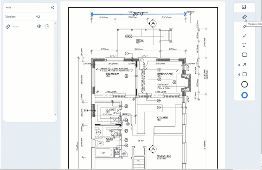The image size is (262, 170).
Task: Click the ruler icon beside Ruler entry
Action: (8, 26)
